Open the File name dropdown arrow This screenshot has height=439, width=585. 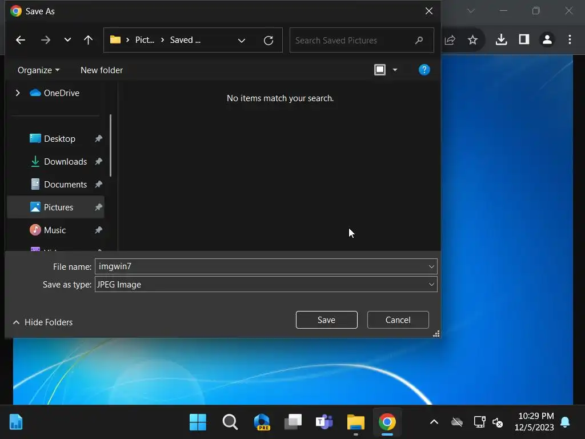click(431, 266)
